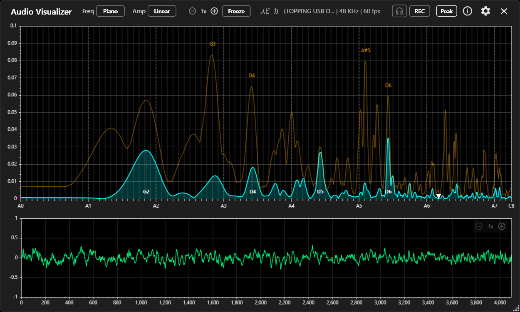Click the white D4 note label
Viewport: 520px width, 312px height.
click(253, 192)
